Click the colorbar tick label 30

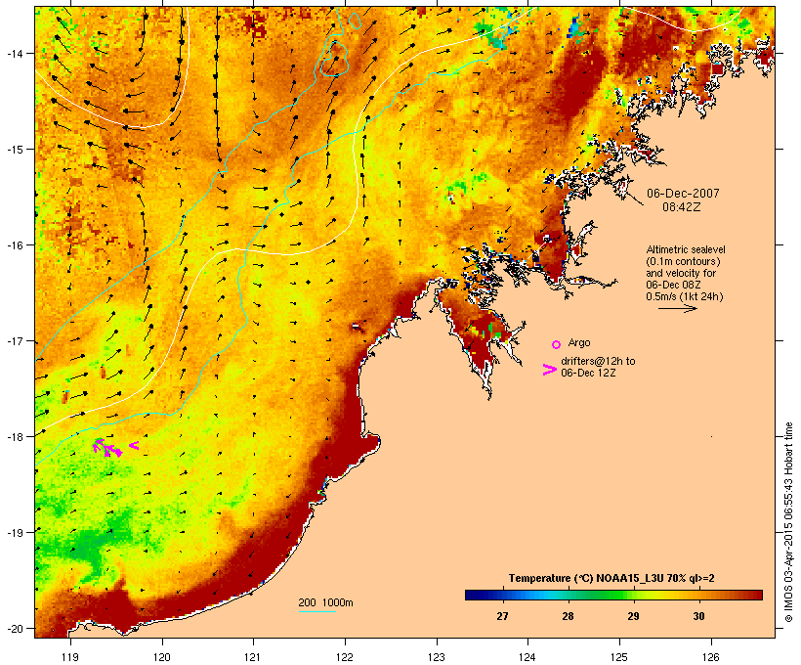click(x=698, y=616)
